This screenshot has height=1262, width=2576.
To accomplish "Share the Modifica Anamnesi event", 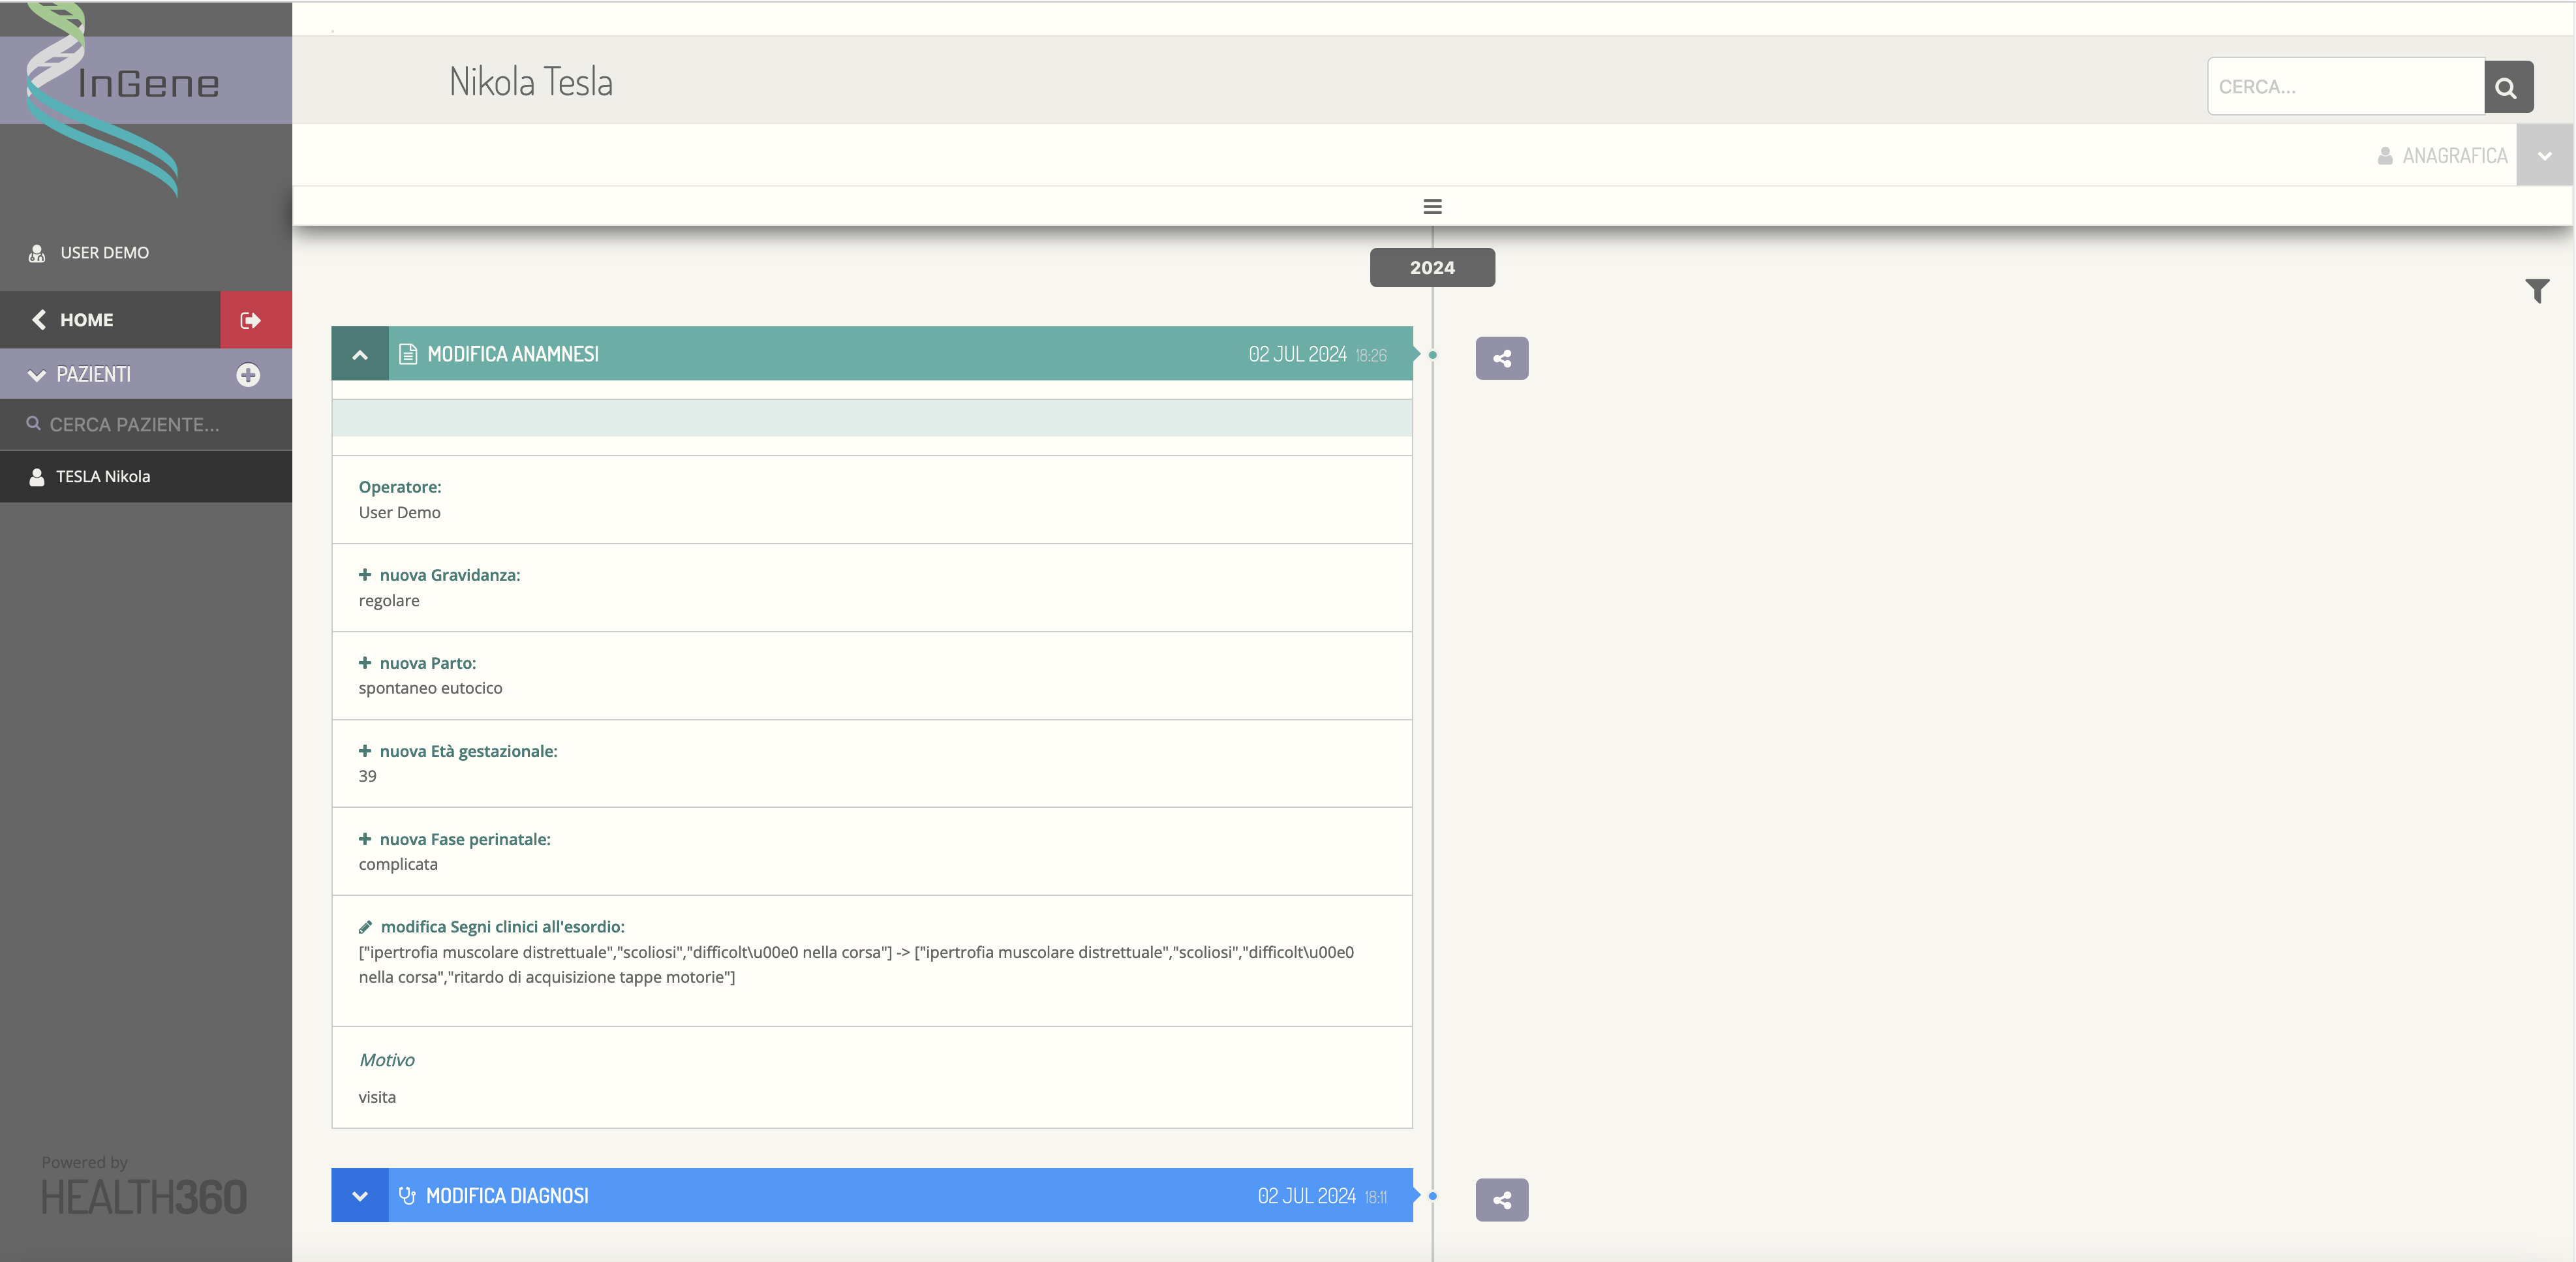I will click(1502, 358).
